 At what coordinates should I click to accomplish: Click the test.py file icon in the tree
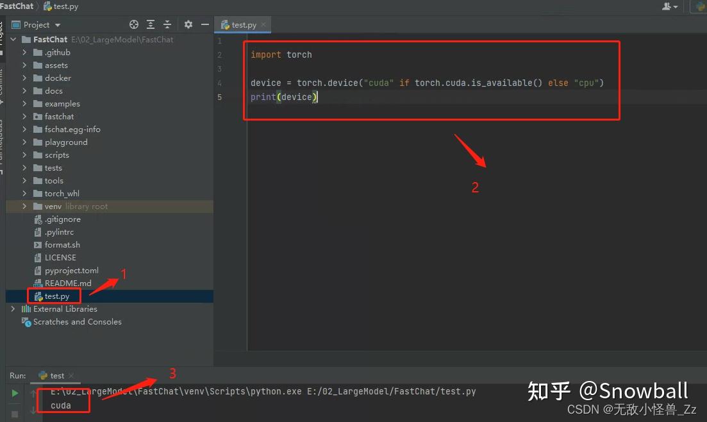point(36,296)
